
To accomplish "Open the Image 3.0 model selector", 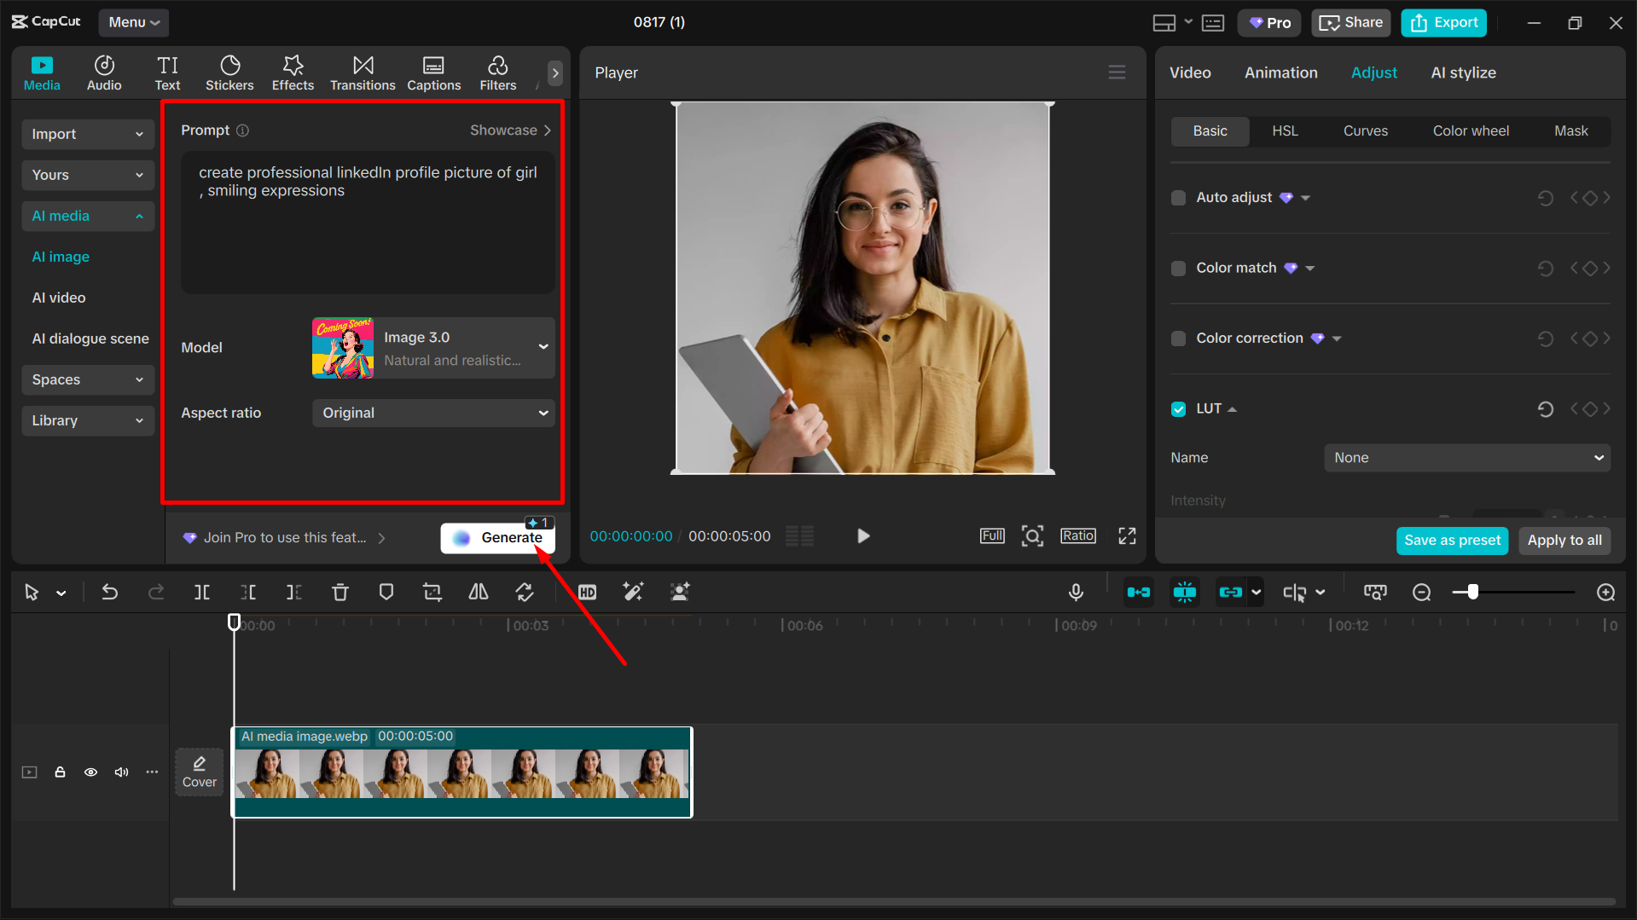I will (x=433, y=348).
